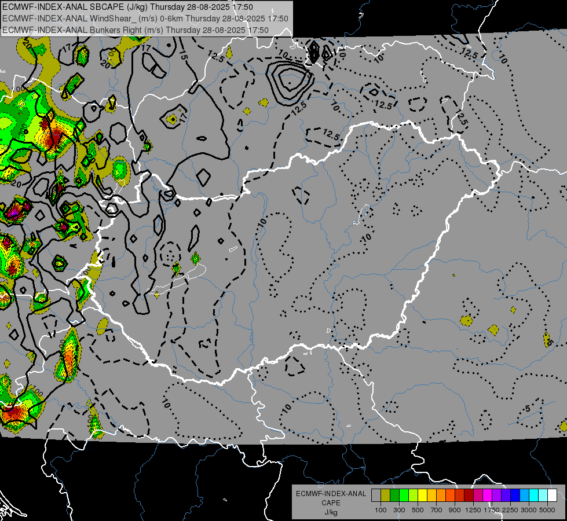Select the red swatch right of 900

tap(460, 496)
